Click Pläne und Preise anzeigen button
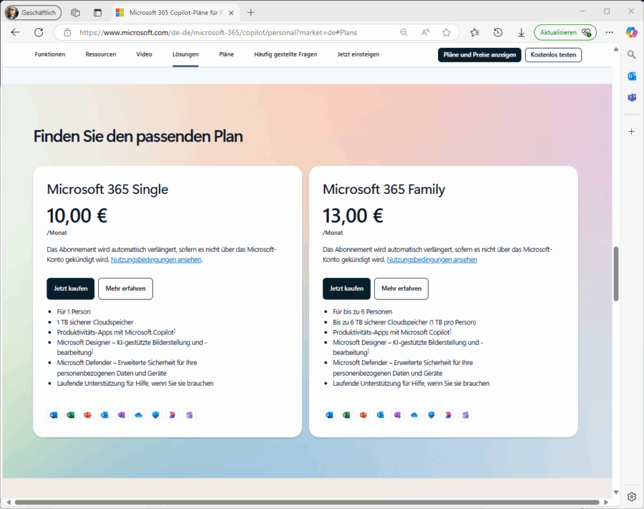Viewport: 644px width, 509px height. (479, 54)
